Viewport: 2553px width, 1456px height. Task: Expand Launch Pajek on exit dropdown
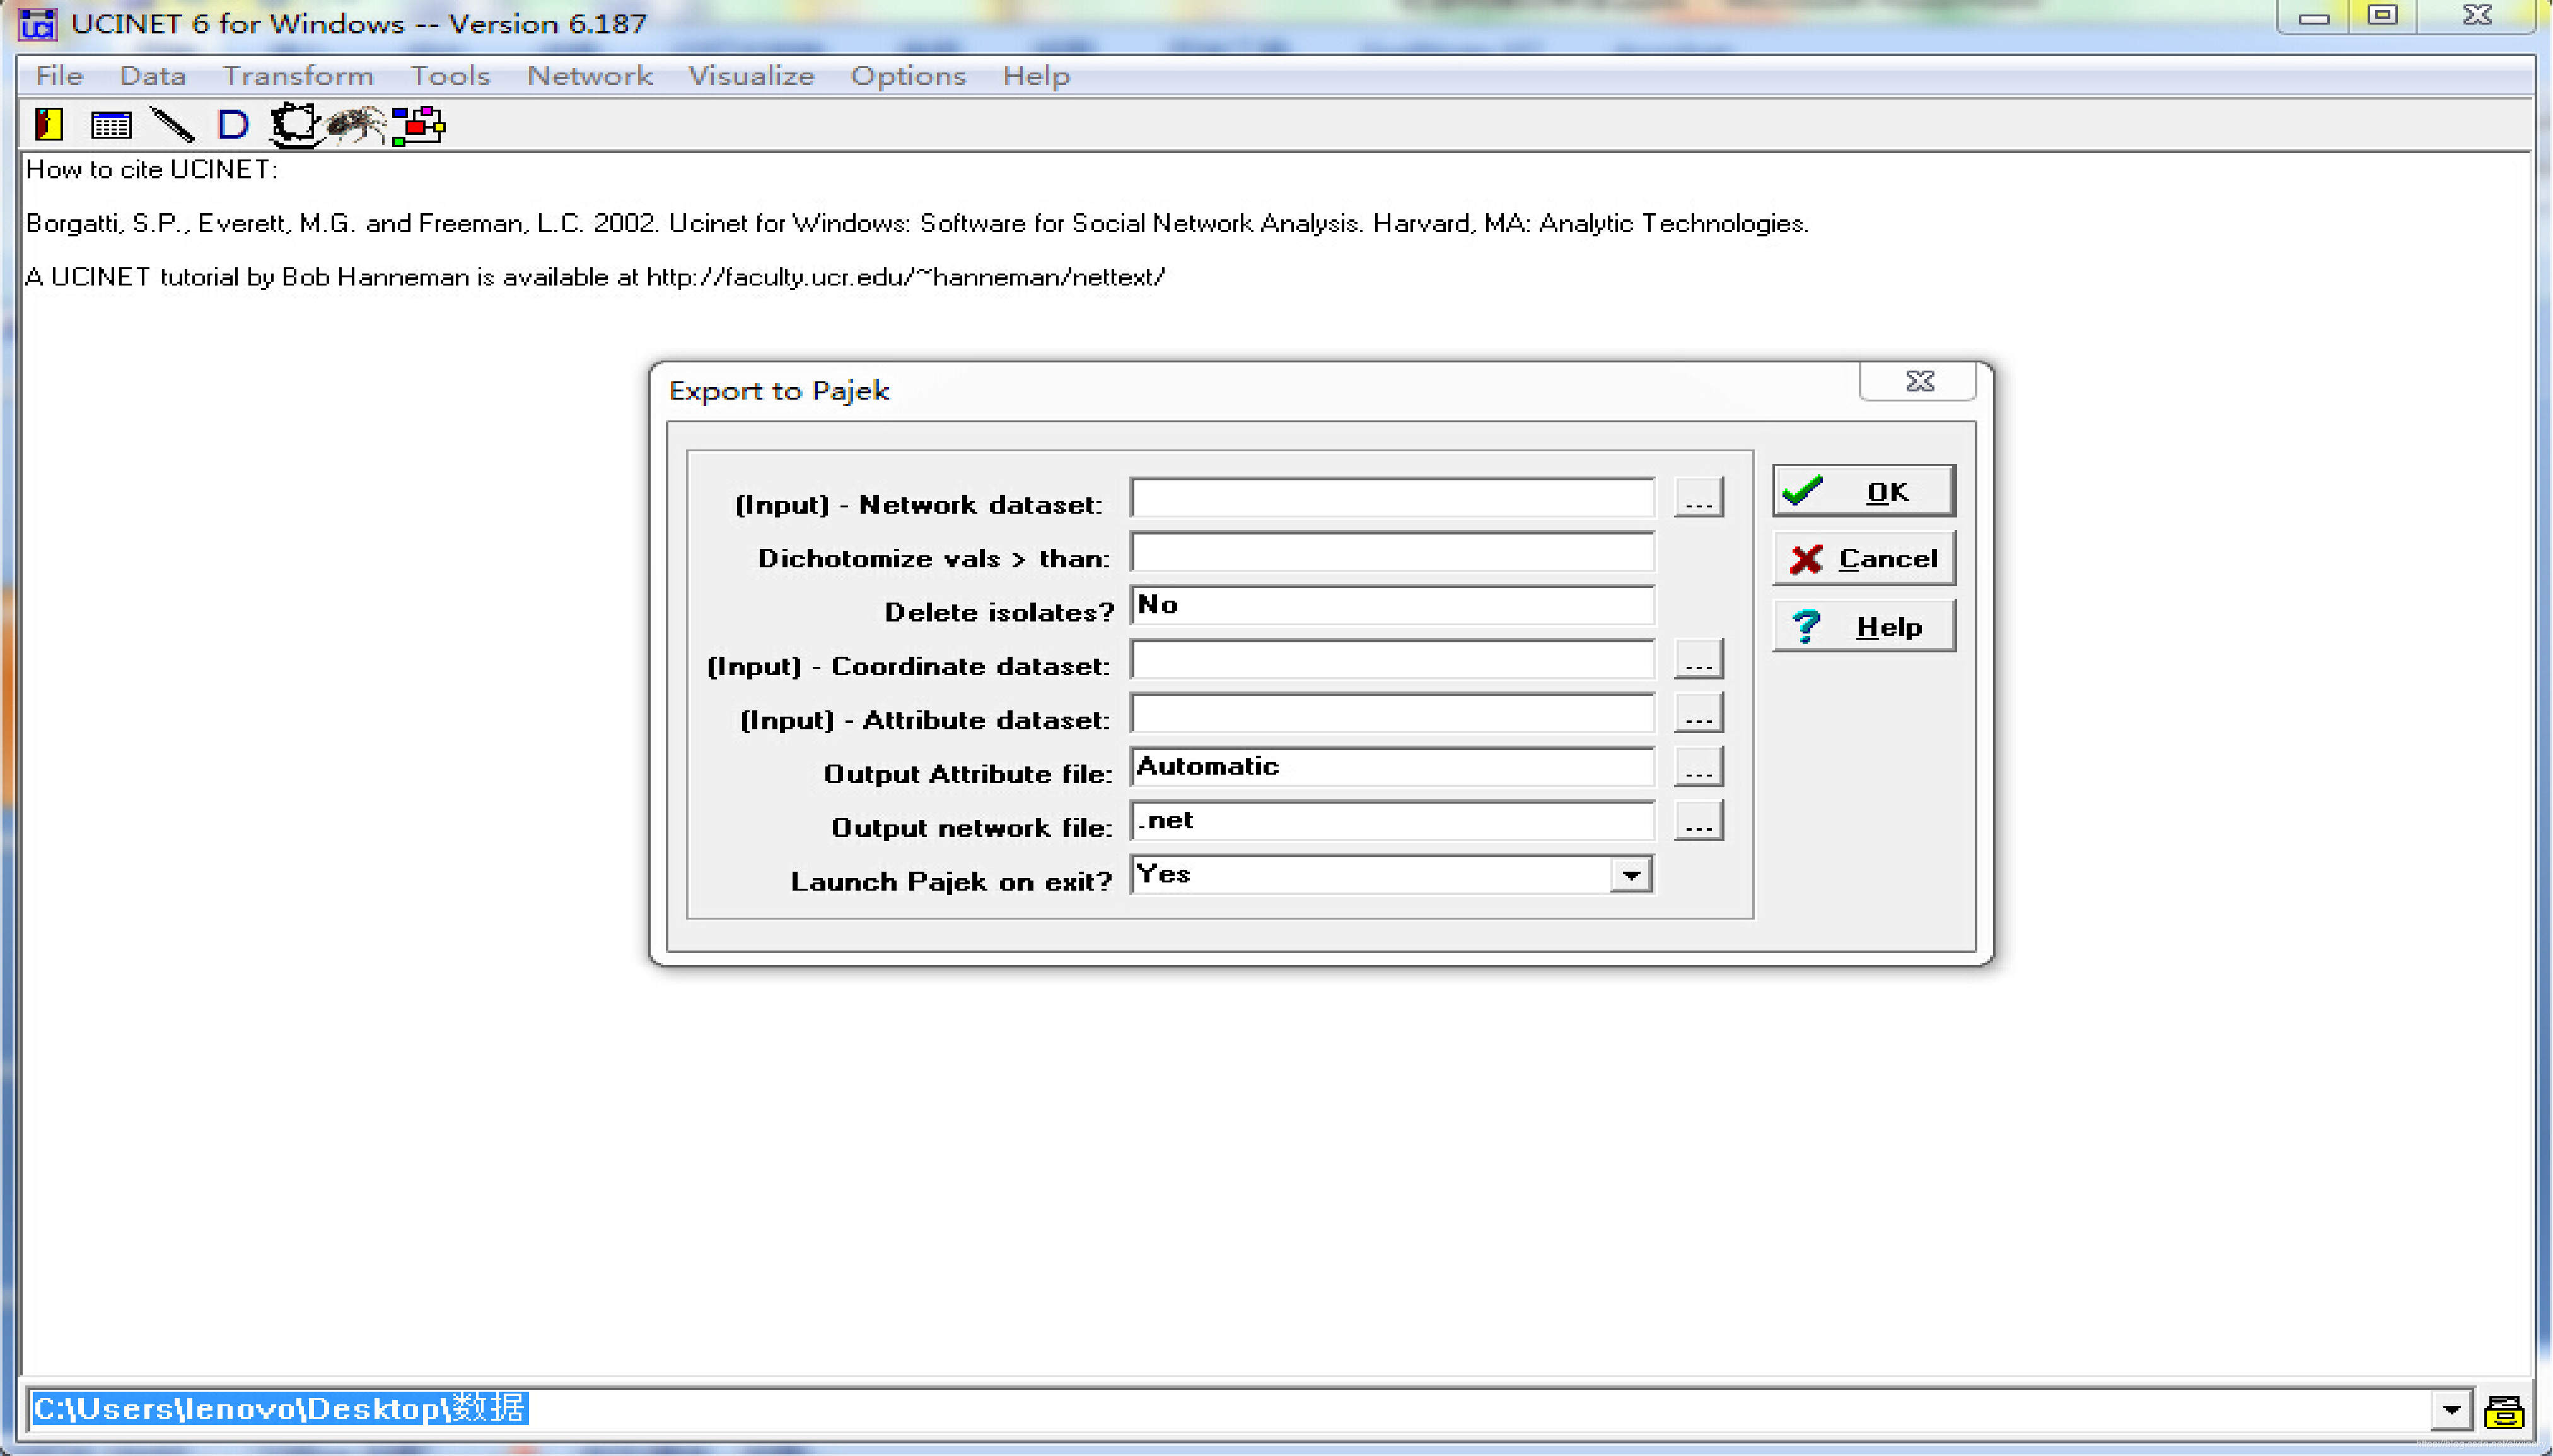(1631, 875)
